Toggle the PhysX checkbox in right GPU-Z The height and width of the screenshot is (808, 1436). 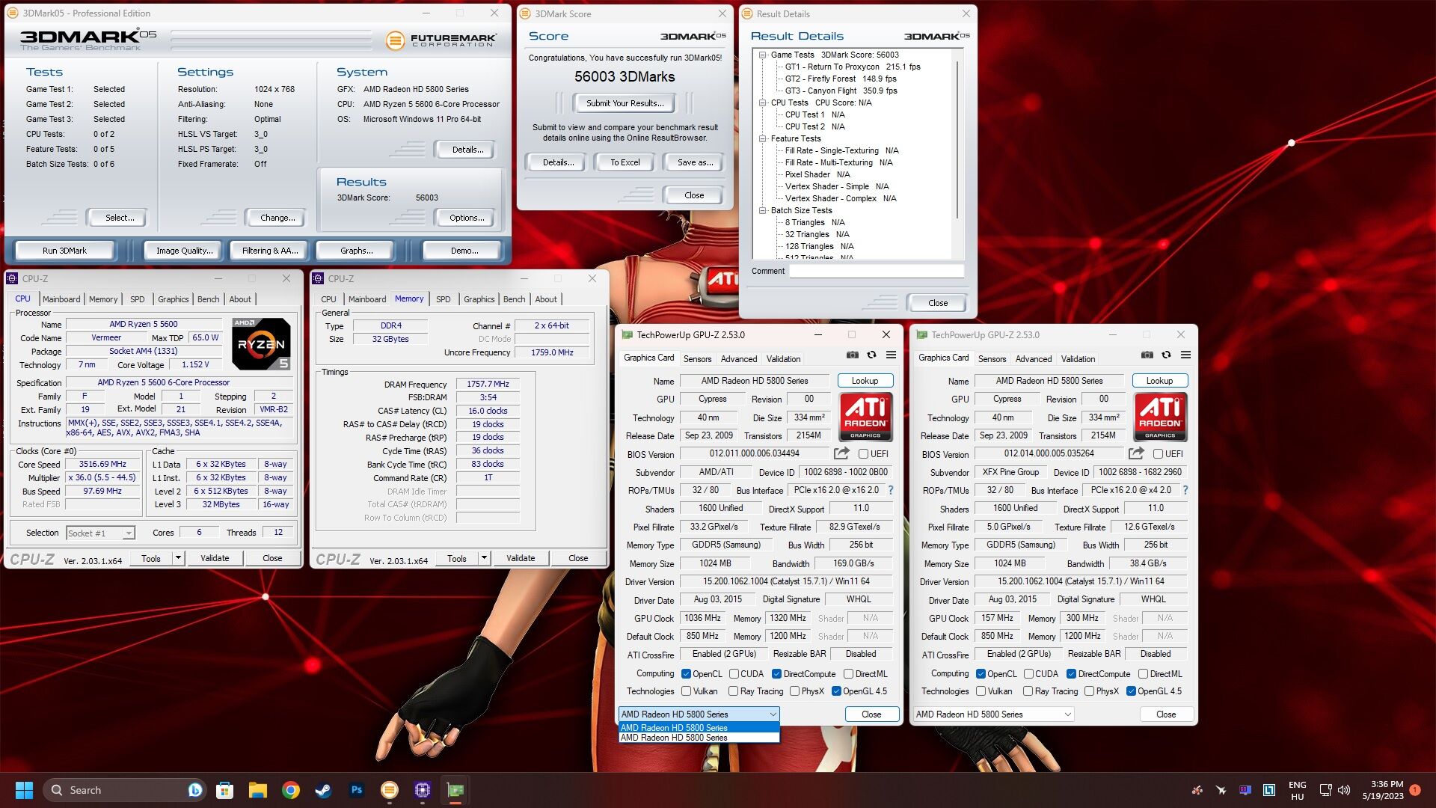(x=1089, y=691)
